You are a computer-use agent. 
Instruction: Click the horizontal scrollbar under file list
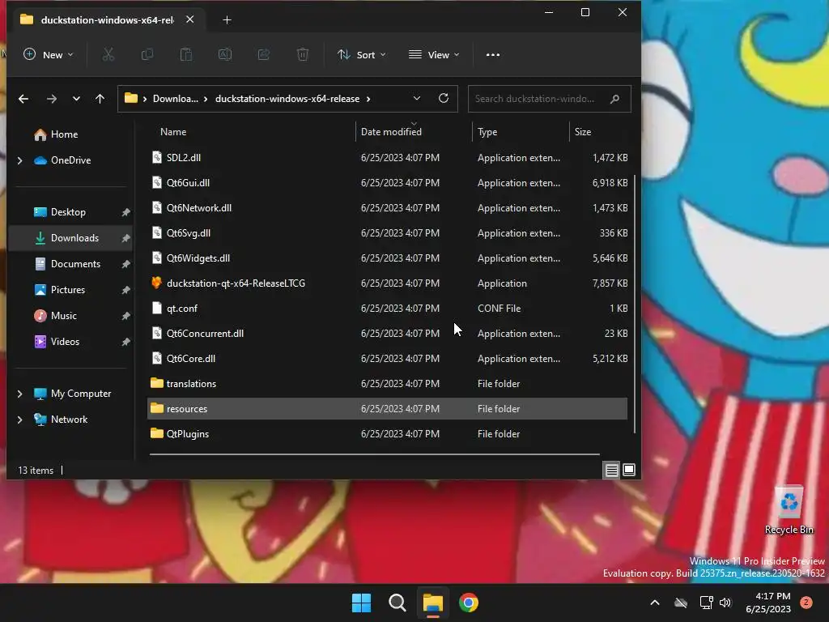pos(374,454)
